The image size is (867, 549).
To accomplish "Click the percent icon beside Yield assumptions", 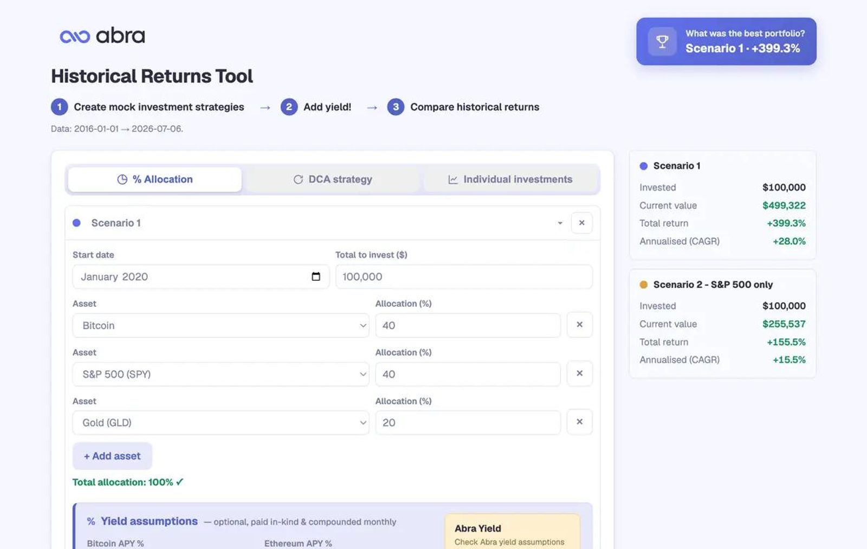I will [91, 521].
